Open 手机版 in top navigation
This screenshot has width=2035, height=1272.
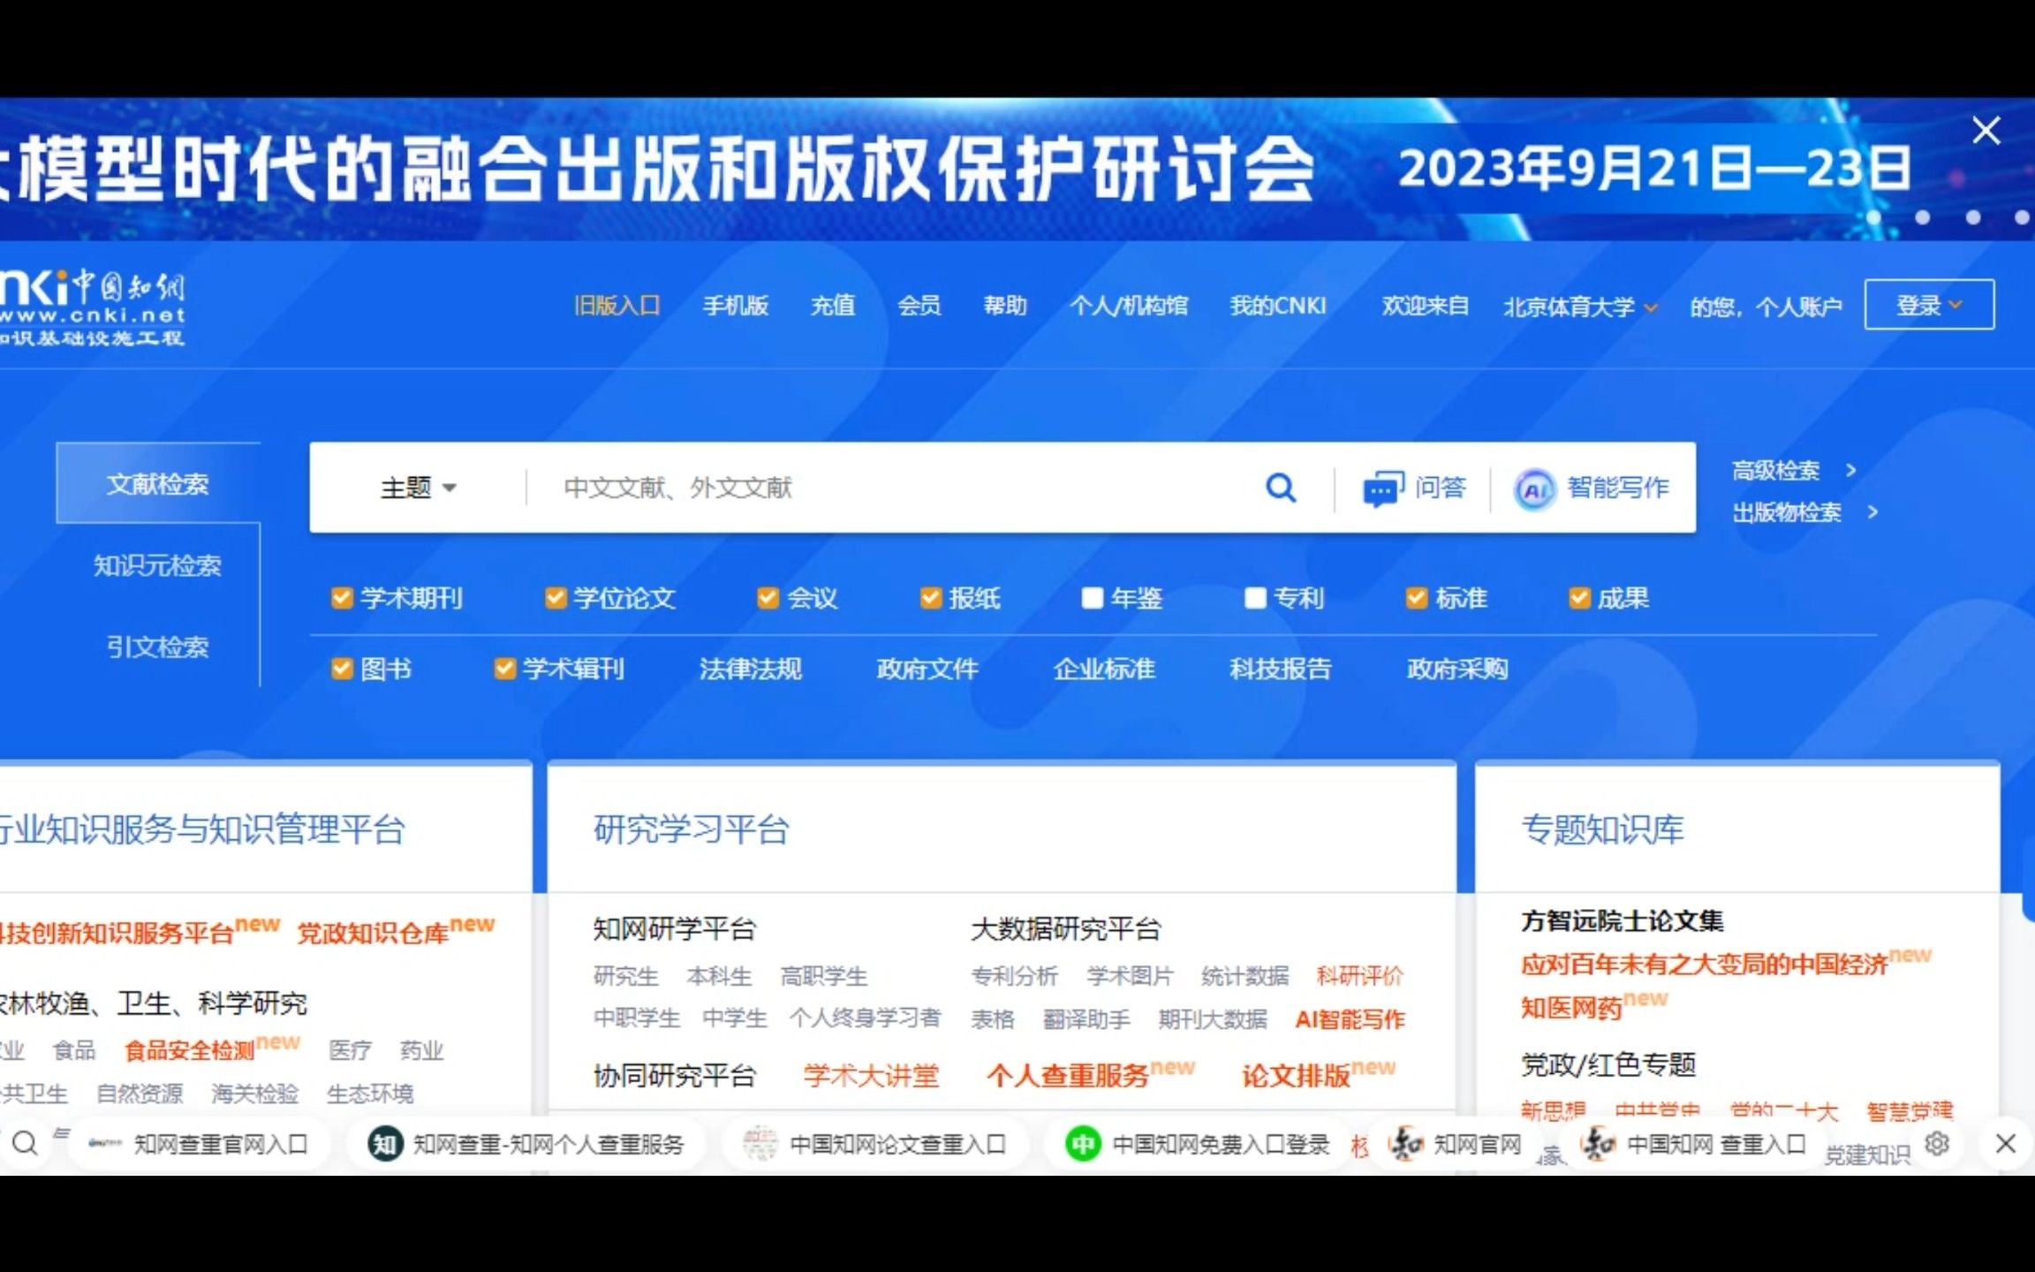[x=735, y=306]
